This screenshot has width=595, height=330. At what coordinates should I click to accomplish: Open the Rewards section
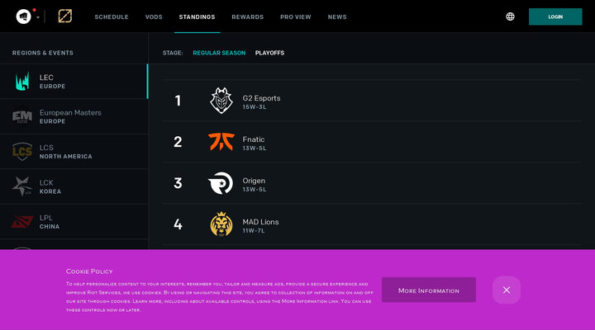pos(247,17)
